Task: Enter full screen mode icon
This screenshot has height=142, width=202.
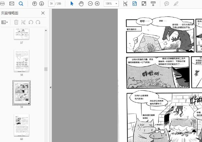Action: pos(144,4)
